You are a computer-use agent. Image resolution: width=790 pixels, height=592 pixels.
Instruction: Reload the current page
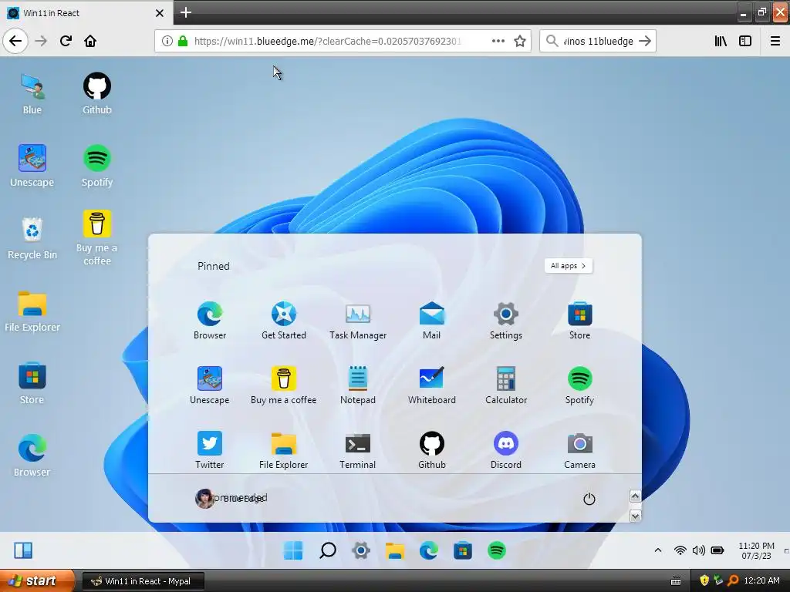(66, 41)
